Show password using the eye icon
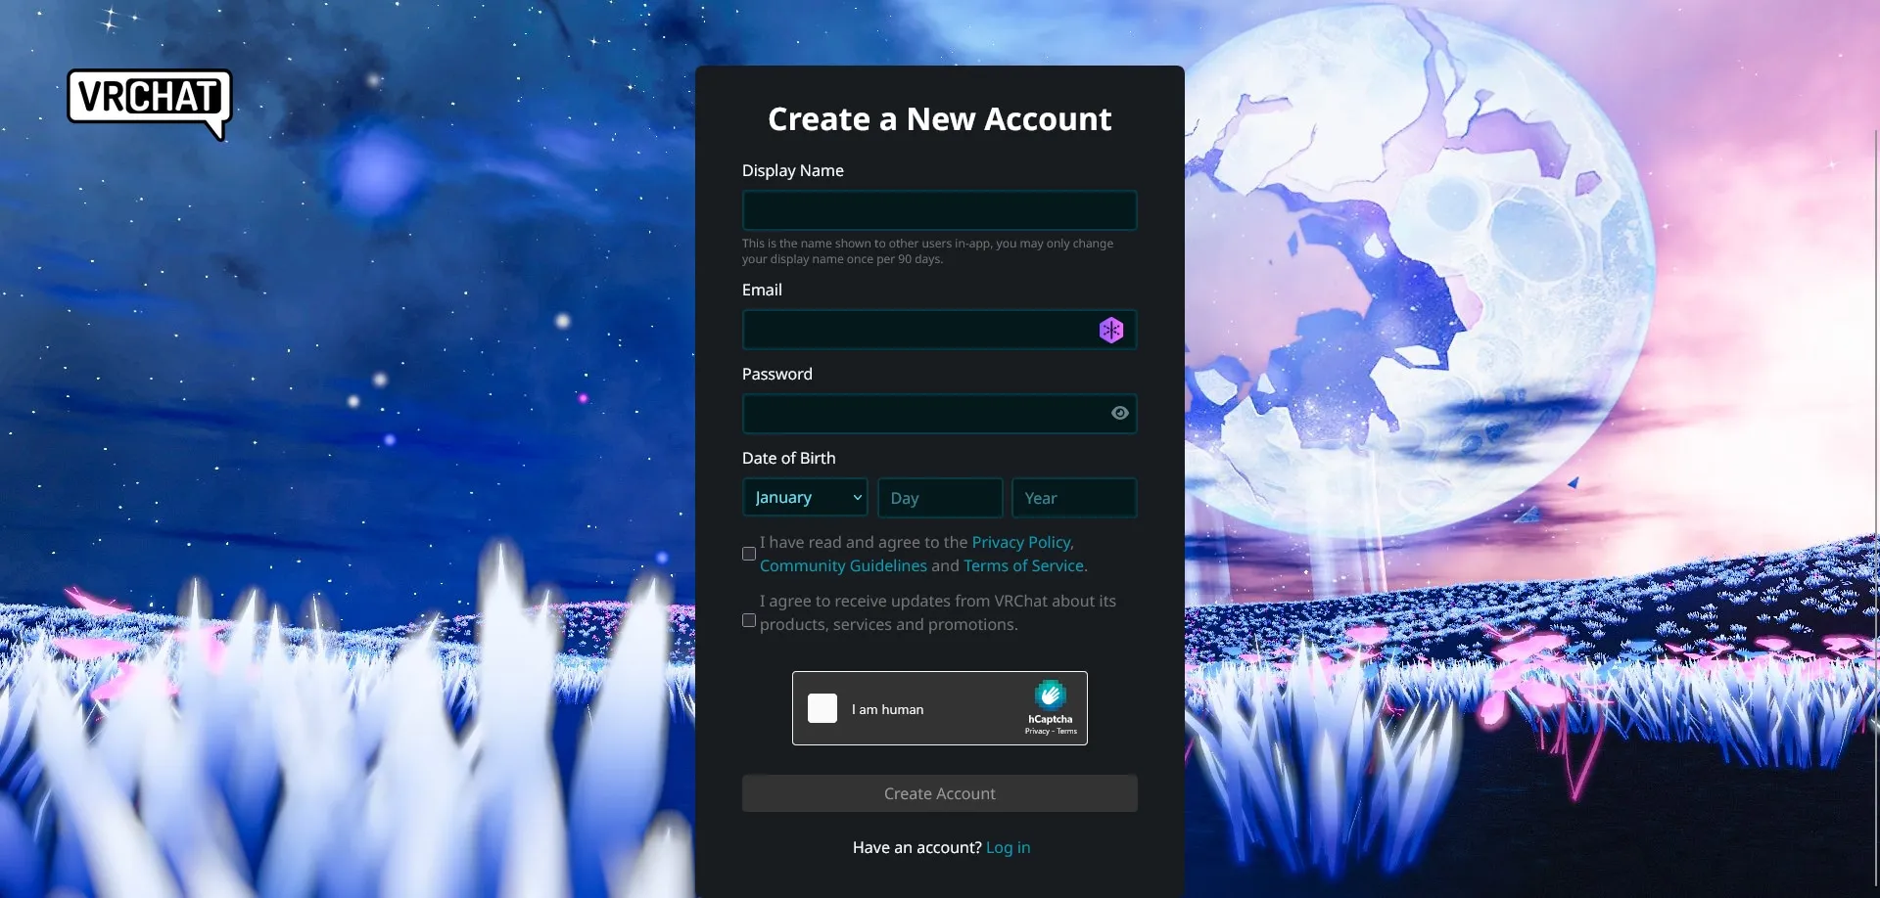Screen dimensions: 1880x898 click(x=1119, y=414)
